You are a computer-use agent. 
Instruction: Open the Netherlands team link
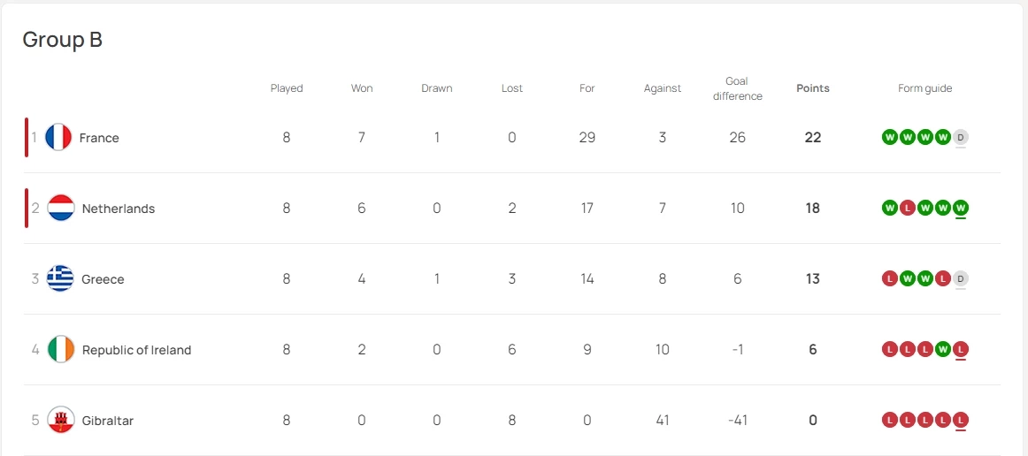point(119,209)
